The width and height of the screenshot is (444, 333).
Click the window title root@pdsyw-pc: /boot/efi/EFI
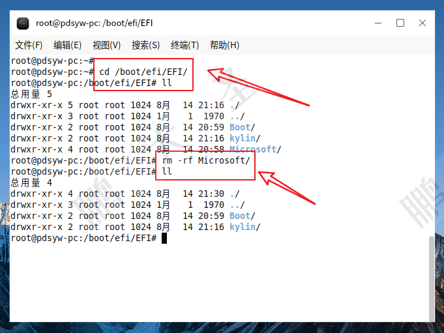click(x=95, y=23)
